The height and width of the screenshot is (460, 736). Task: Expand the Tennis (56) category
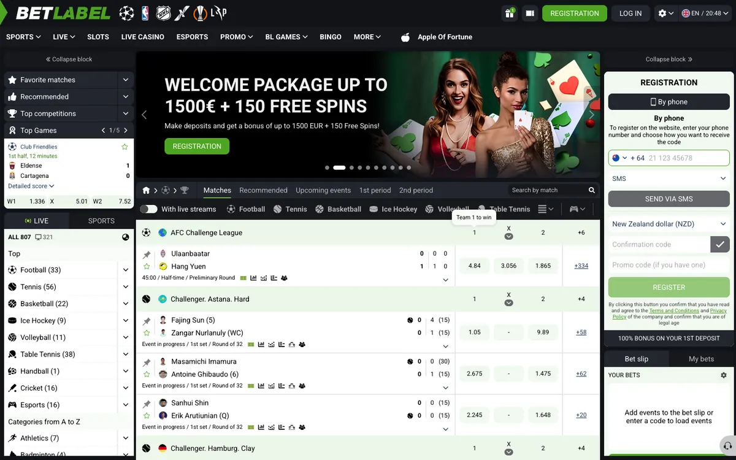point(125,287)
